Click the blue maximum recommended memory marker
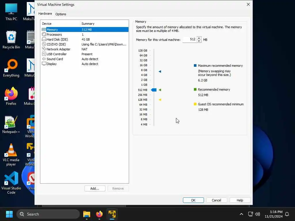 [x=160, y=71]
